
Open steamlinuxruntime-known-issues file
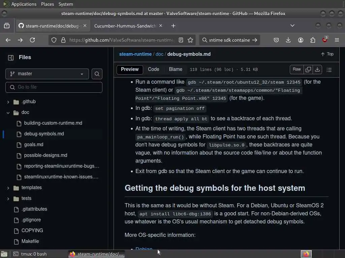(61, 177)
